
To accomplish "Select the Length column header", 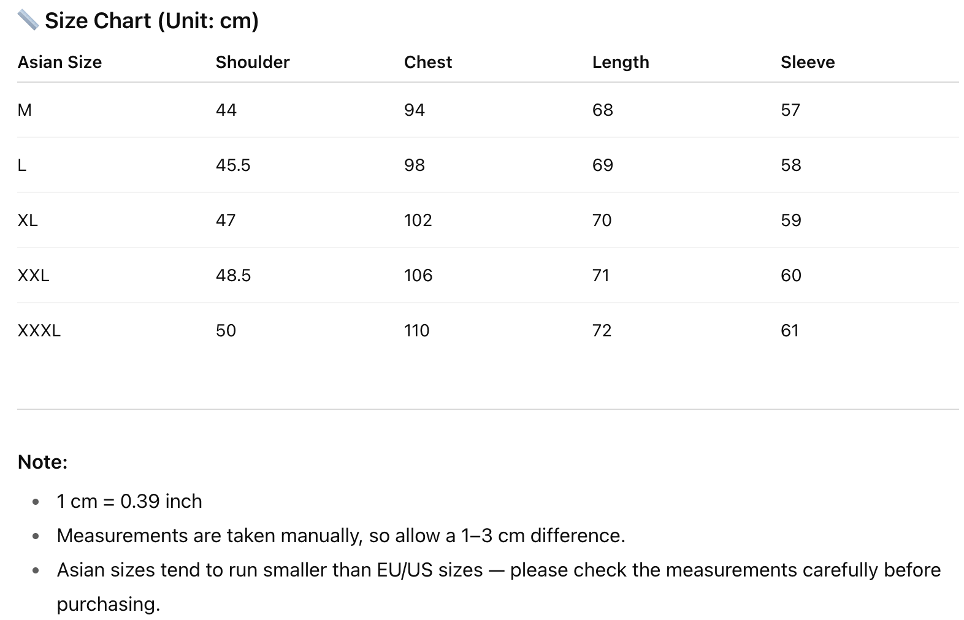I will tap(620, 62).
